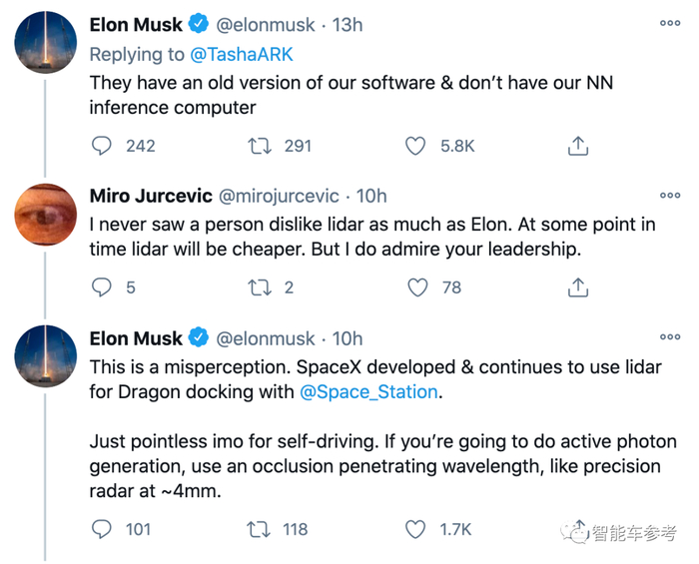Like the tweet with 1.7K likes
Viewport: 699px width, 564px height.
click(415, 529)
